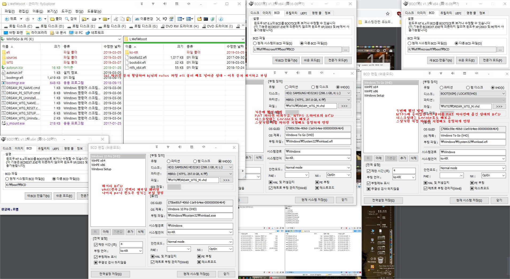Jump to 바탕 화면 desktop shortcut
This screenshot has height=279, width=510.
13,33
